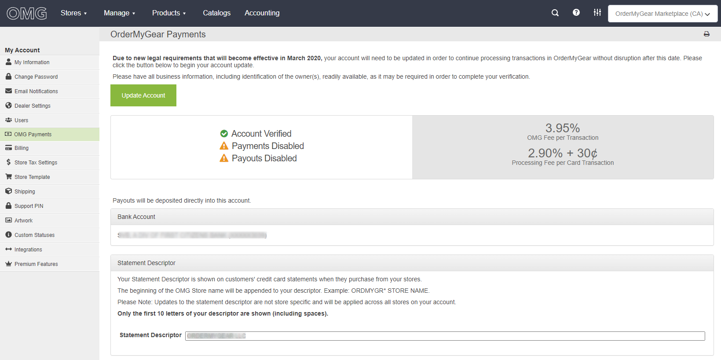
Task: Open Store Tax Settings
Action: click(50, 163)
